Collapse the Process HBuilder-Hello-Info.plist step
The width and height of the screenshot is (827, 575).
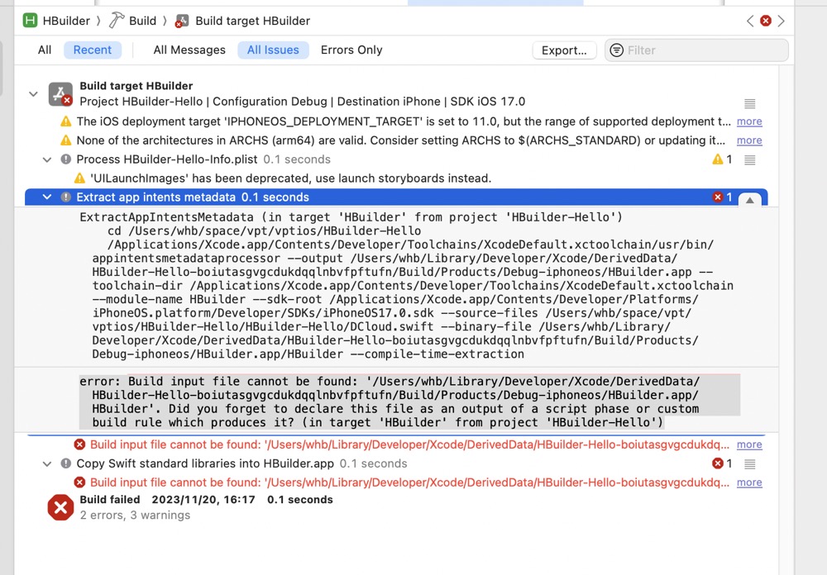(47, 159)
